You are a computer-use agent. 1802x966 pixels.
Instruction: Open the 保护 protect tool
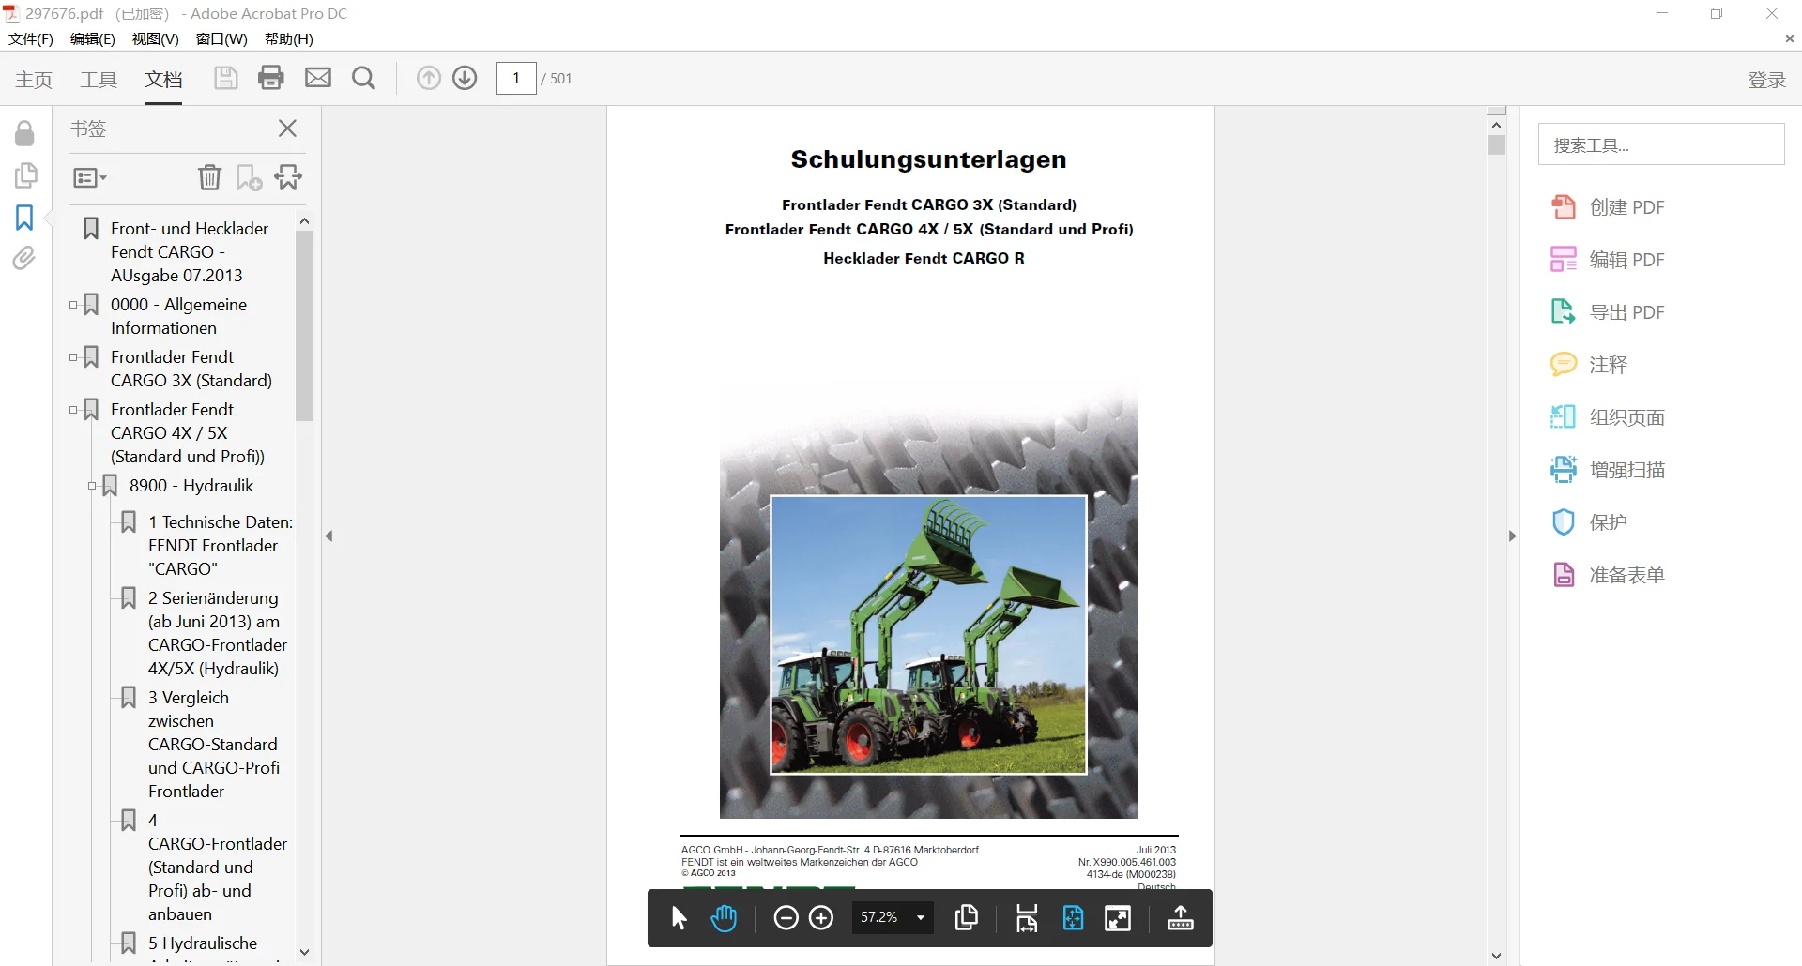1589,522
